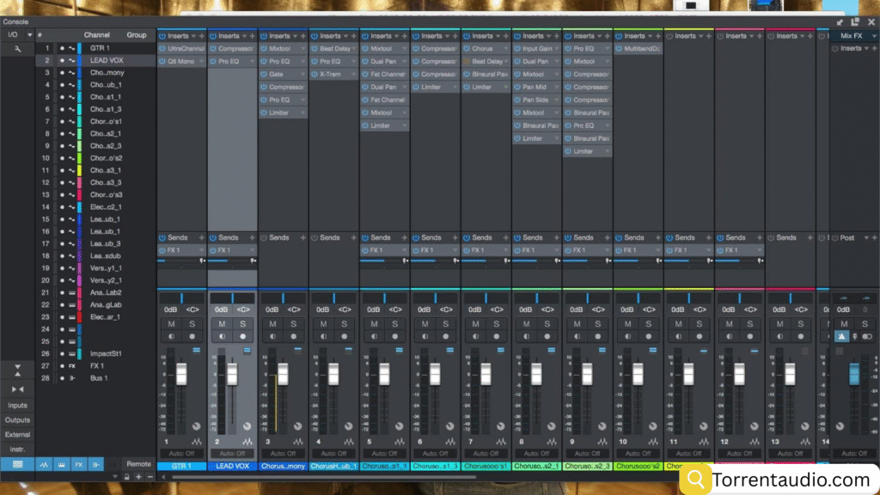This screenshot has height=495, width=880.
Task: Open the I/O dropdown arrow
Action: pos(29,35)
